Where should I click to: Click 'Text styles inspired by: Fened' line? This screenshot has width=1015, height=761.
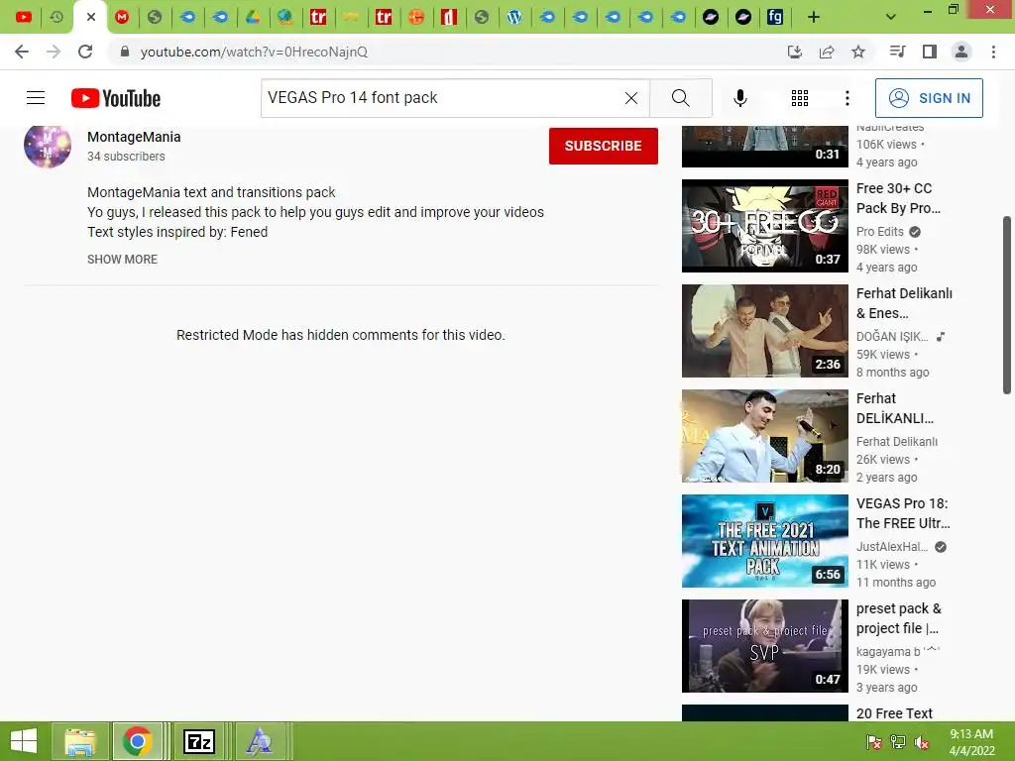point(177,232)
